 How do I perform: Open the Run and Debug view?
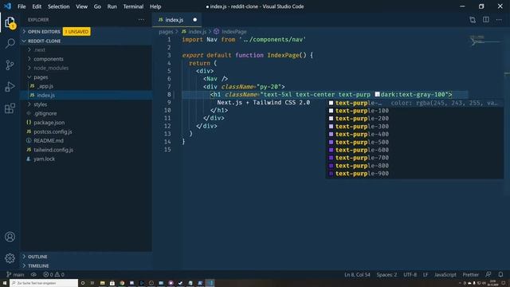pos(10,87)
